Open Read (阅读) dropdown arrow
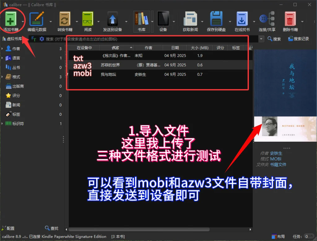The width and height of the screenshot is (317, 241). click(x=98, y=21)
